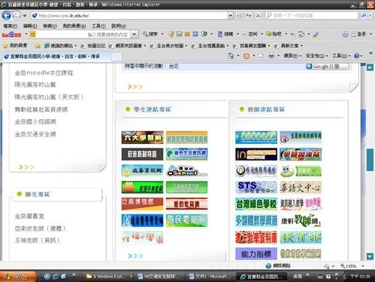
Task: Click the search magnifier button at top right
Action: coord(363,15)
